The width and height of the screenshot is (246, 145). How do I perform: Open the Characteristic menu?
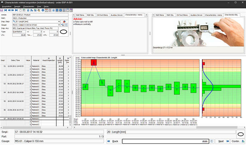[29, 7]
